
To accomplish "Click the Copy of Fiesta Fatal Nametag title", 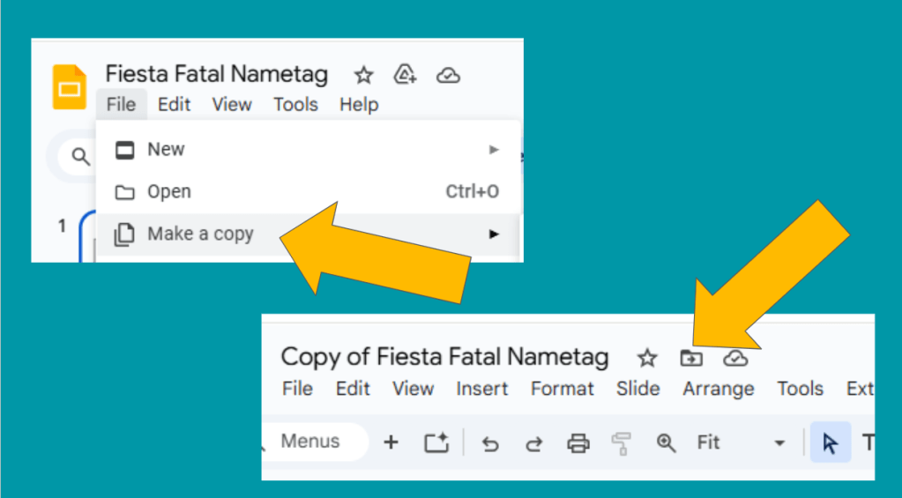I will pos(444,357).
